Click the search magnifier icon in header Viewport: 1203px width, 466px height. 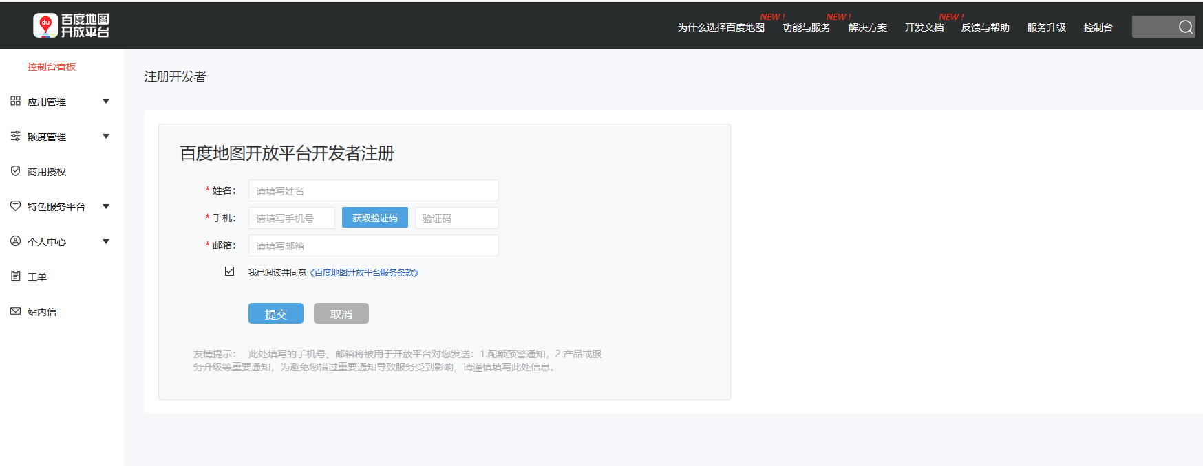1185,27
